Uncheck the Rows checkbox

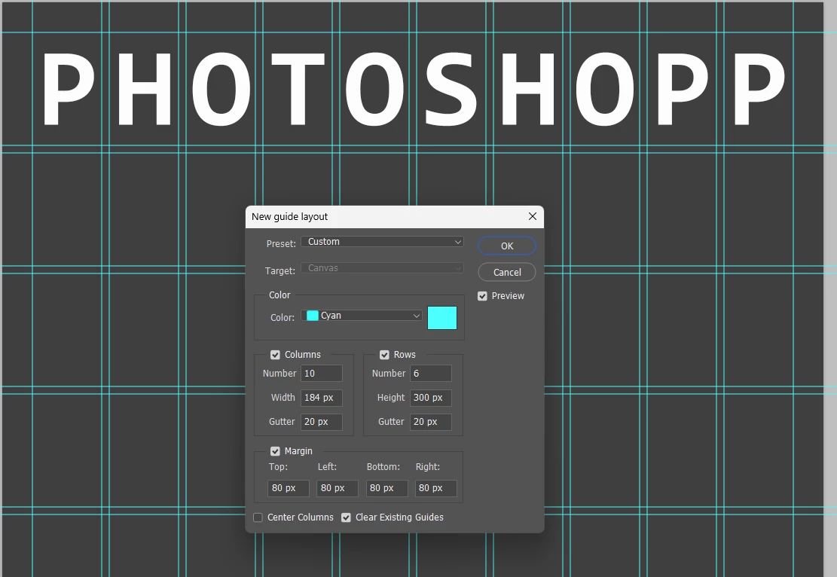tap(384, 355)
